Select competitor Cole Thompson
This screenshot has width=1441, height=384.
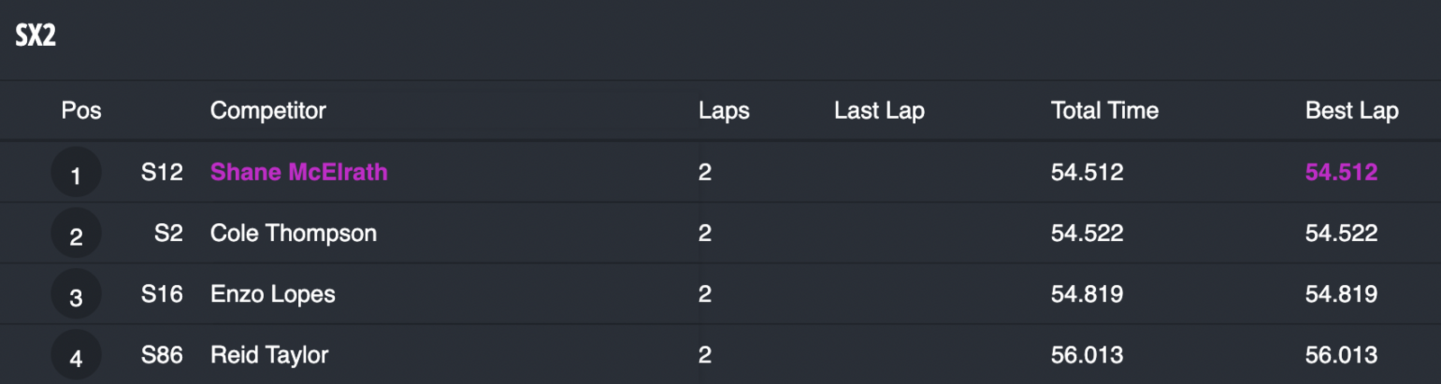[293, 233]
